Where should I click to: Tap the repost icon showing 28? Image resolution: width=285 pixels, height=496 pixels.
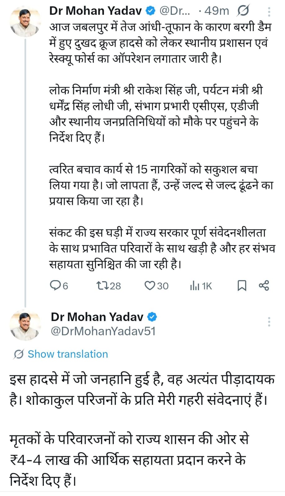click(x=102, y=285)
